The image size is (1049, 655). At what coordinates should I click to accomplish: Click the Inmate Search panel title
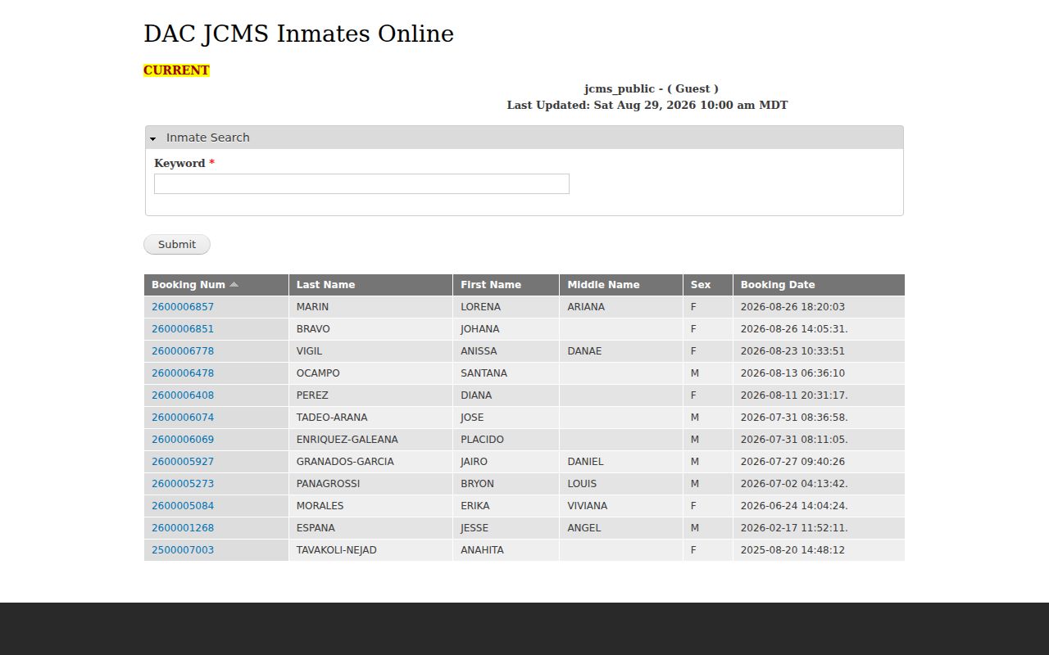coord(207,138)
